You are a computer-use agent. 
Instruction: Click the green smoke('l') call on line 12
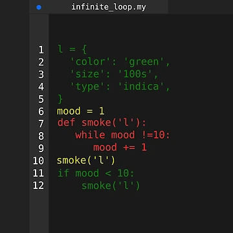(x=111, y=186)
